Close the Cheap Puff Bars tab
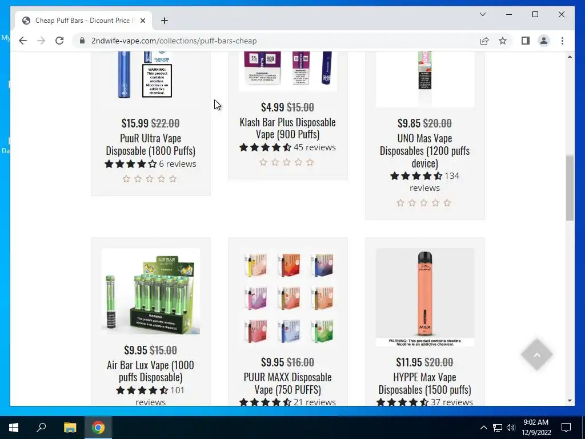Viewport: 585px width, 439px height. pyautogui.click(x=142, y=21)
